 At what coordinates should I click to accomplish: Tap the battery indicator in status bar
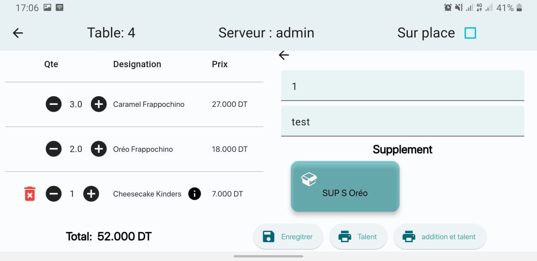[520, 8]
